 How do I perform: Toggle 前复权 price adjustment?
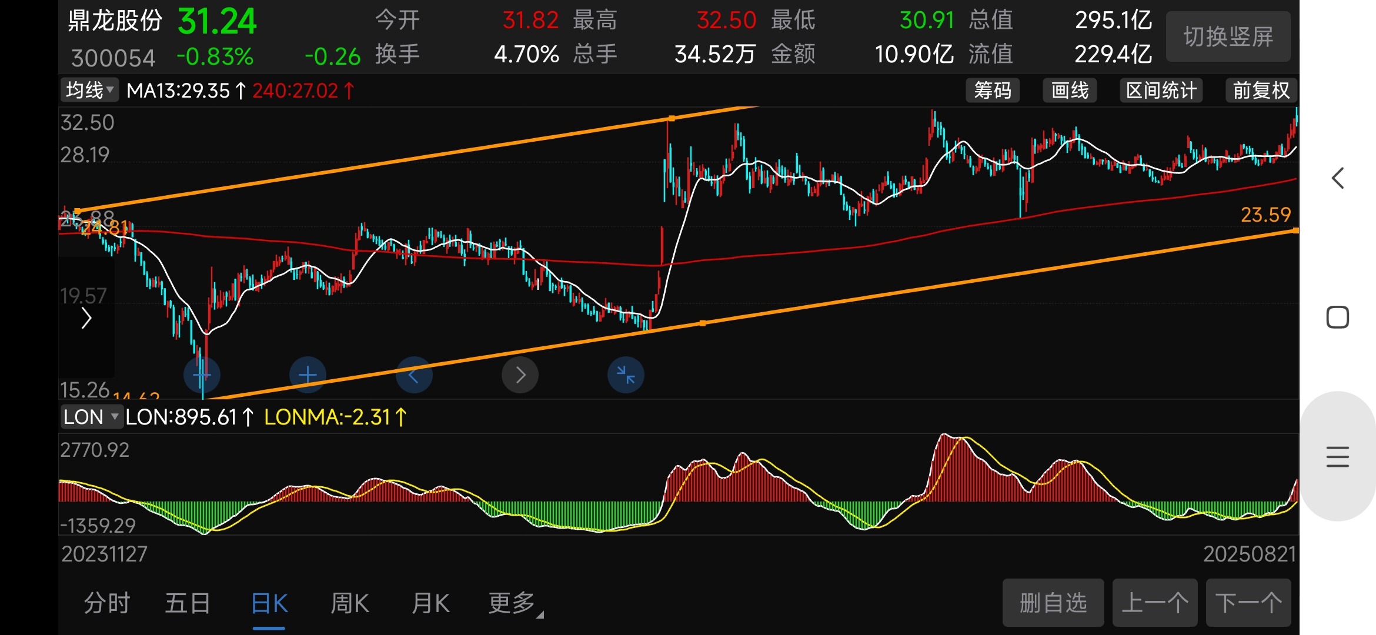pos(1261,91)
